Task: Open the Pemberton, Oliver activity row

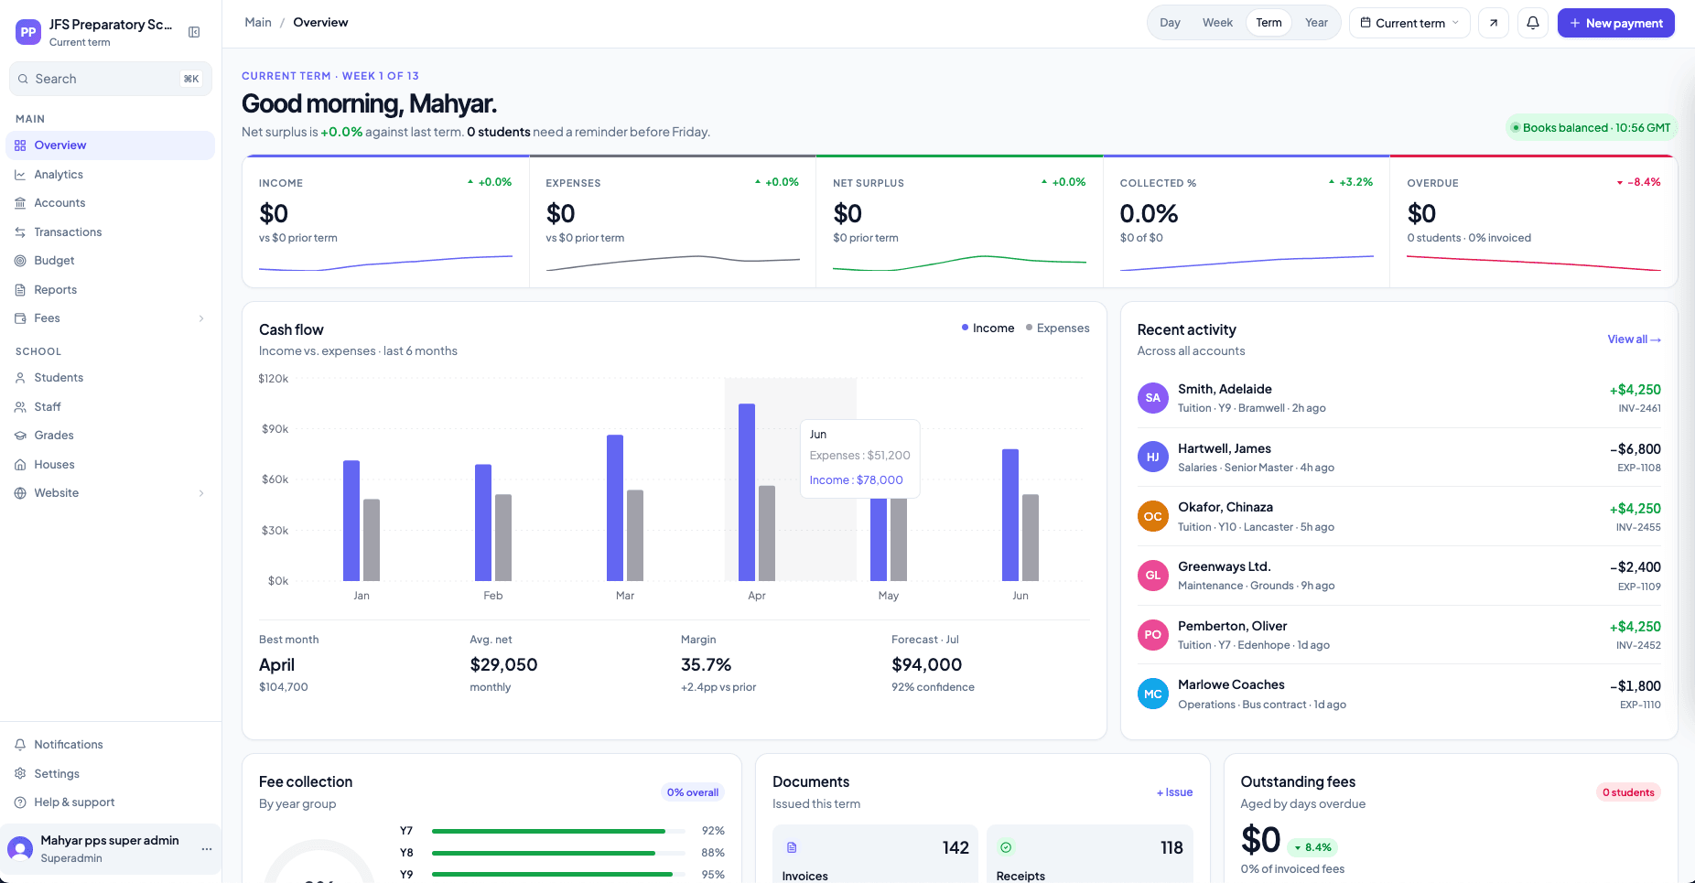Action: (x=1398, y=635)
